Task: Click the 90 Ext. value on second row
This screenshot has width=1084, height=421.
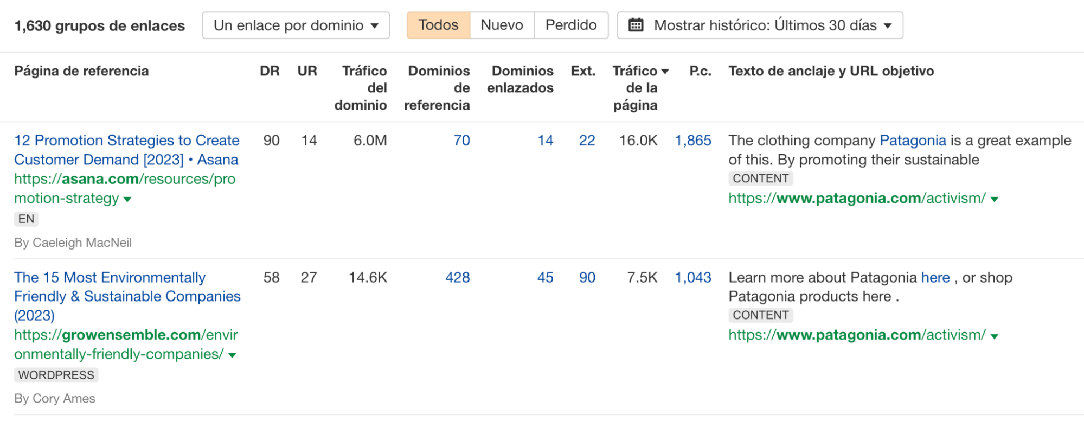Action: tap(587, 277)
